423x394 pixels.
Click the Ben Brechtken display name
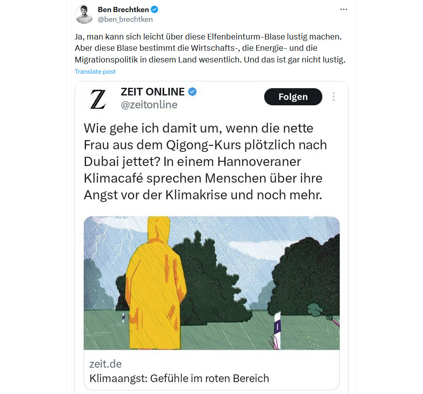coord(123,9)
